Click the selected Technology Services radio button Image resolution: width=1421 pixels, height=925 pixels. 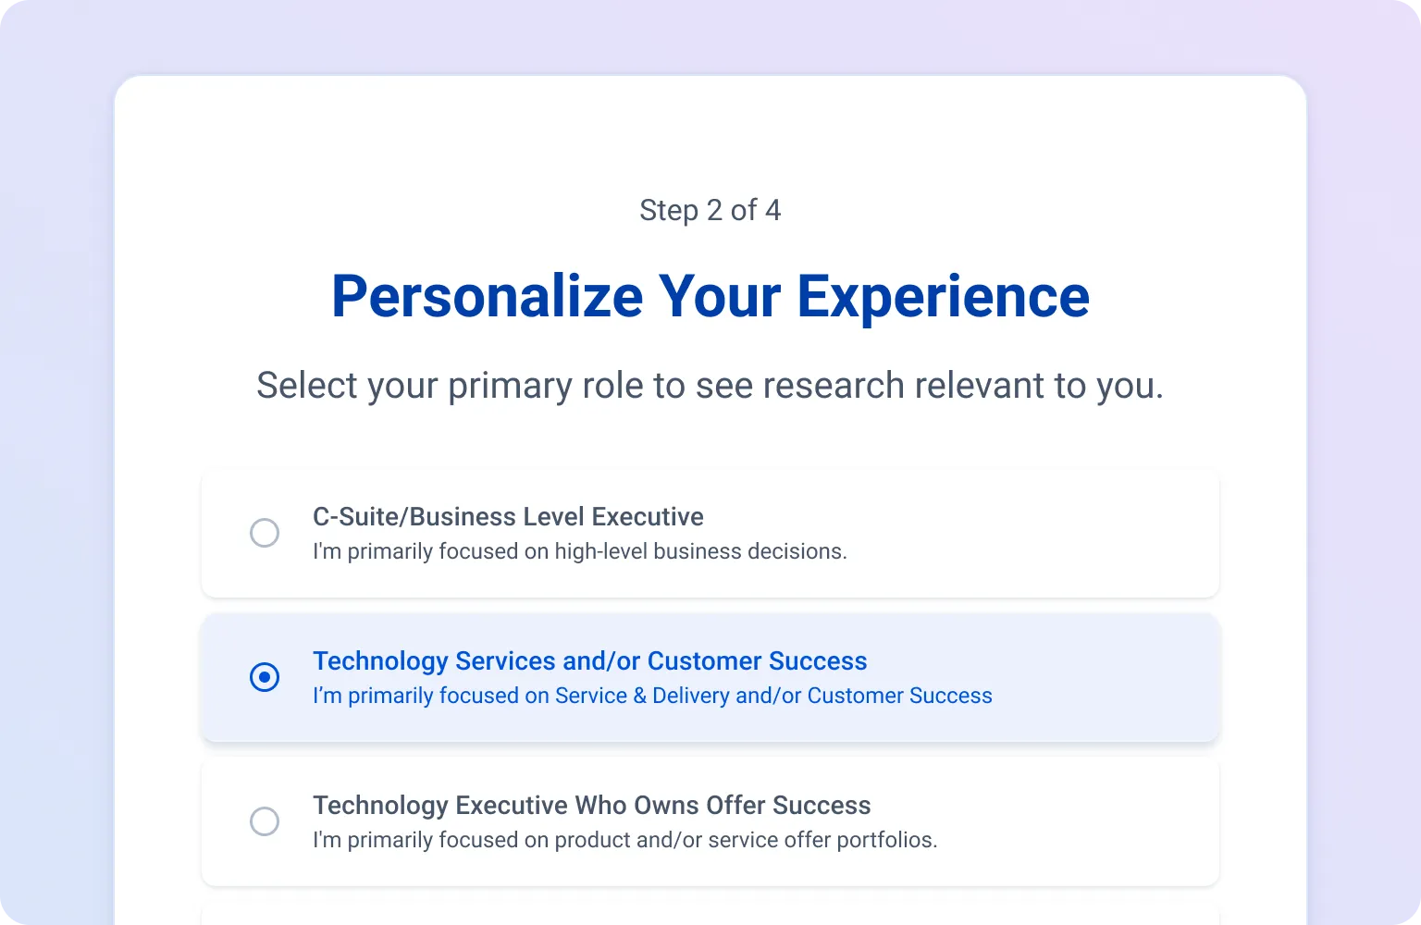(x=265, y=677)
